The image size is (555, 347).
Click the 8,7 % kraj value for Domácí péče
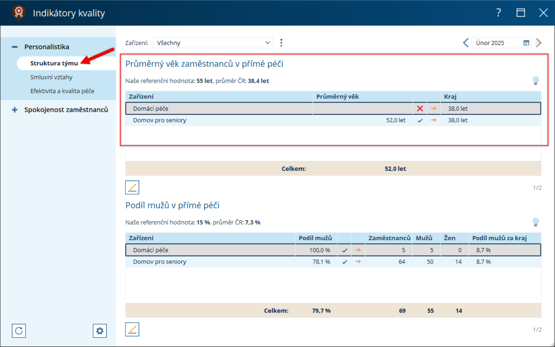pyautogui.click(x=483, y=250)
